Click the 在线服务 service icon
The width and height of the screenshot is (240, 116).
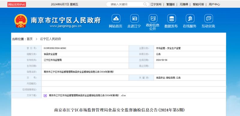point(190,18)
